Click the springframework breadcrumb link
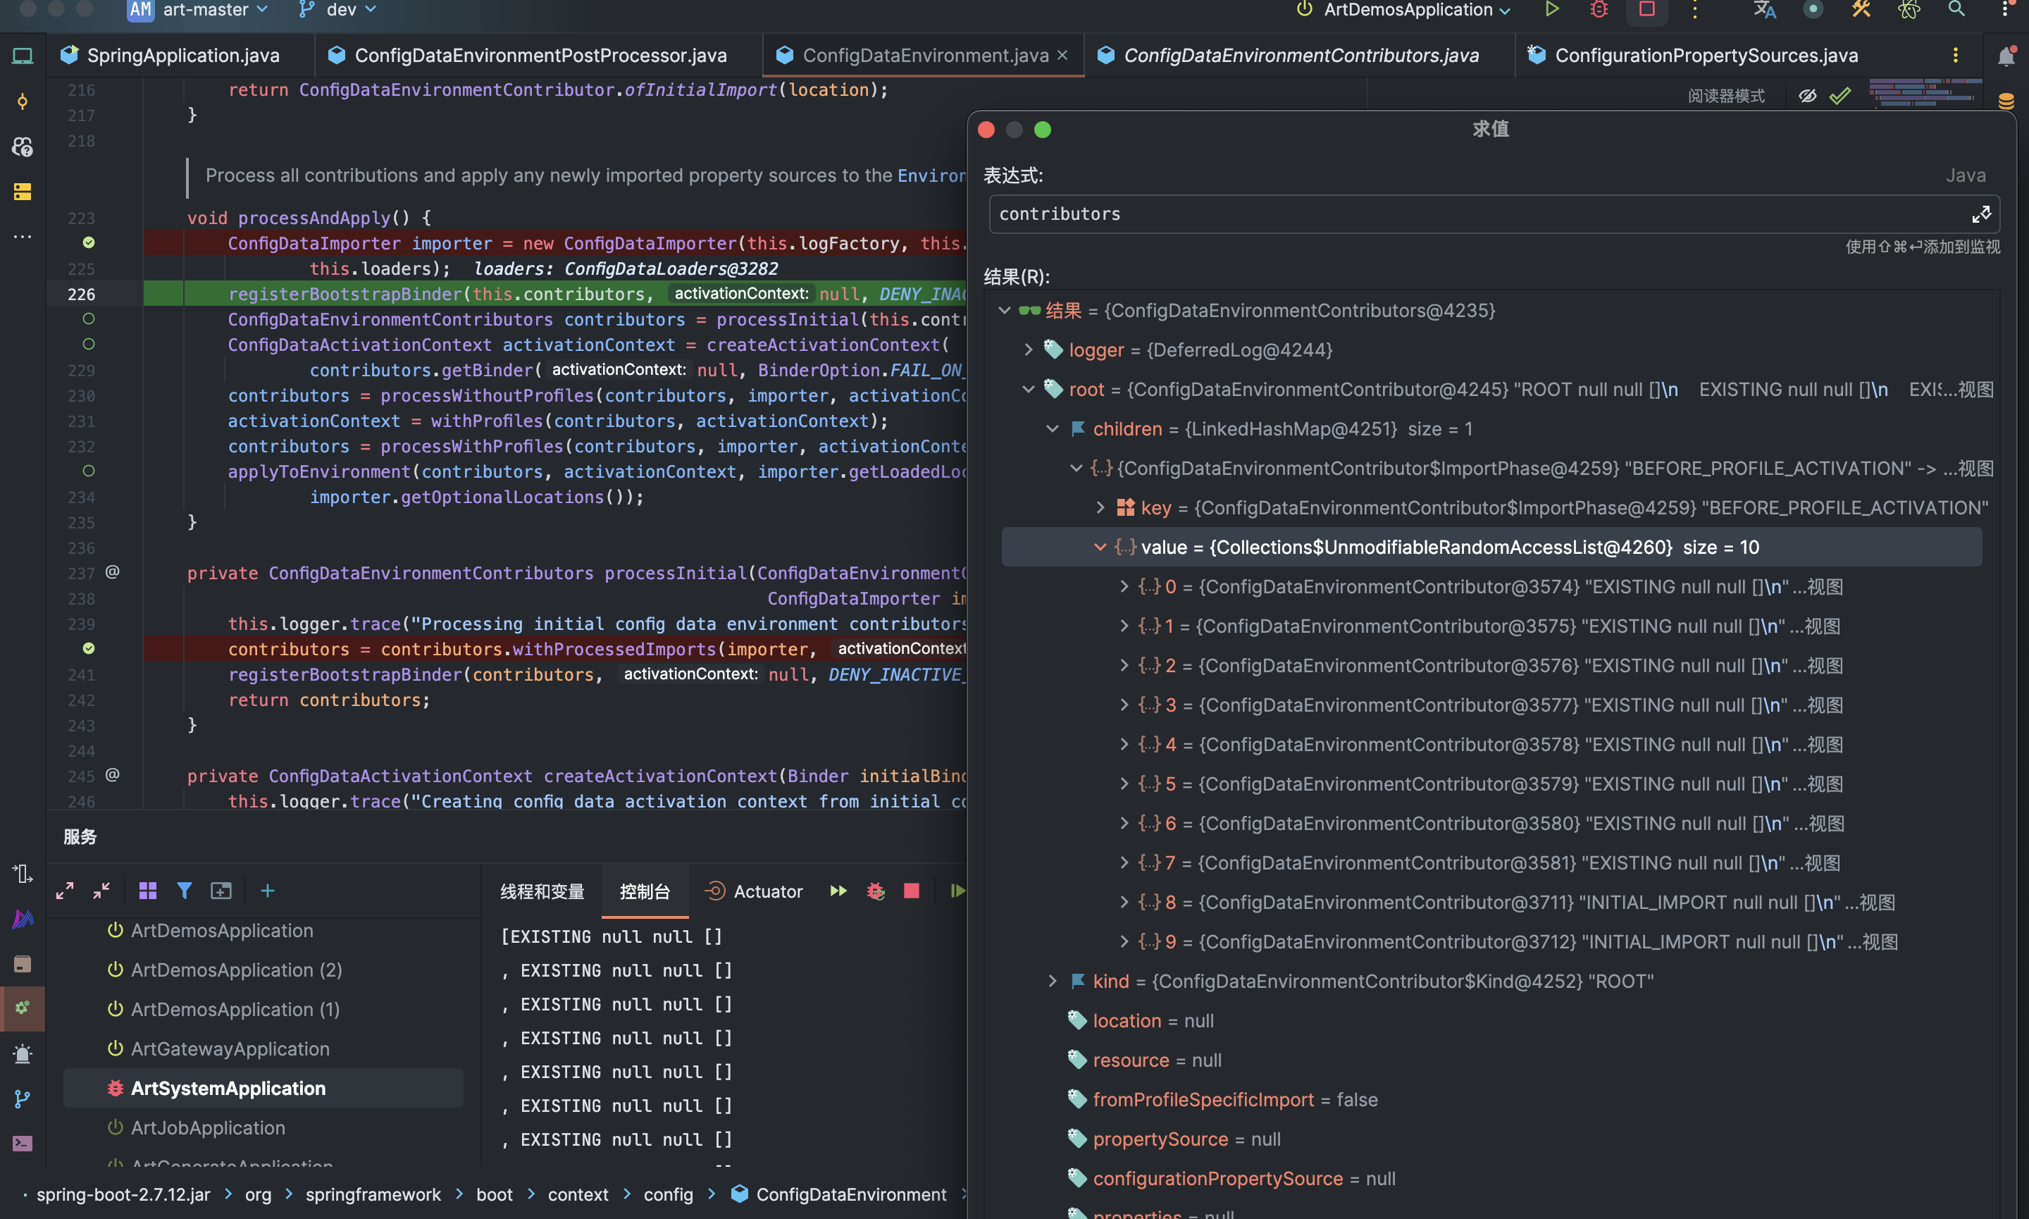 pos(373,1194)
